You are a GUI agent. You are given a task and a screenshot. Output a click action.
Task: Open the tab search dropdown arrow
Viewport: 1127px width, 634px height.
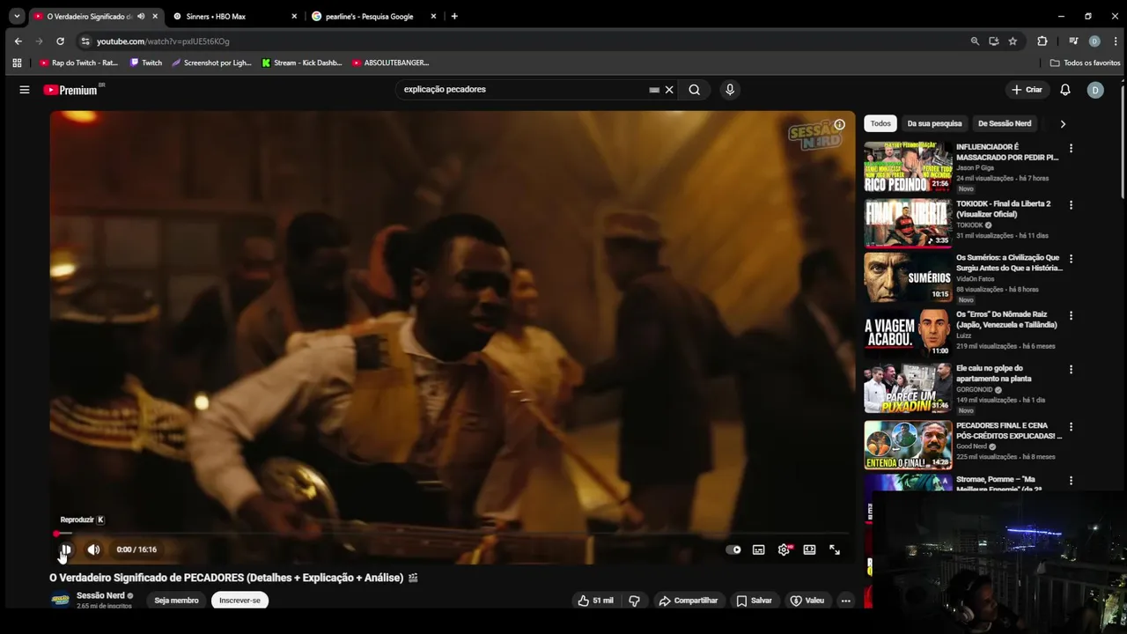(16, 16)
